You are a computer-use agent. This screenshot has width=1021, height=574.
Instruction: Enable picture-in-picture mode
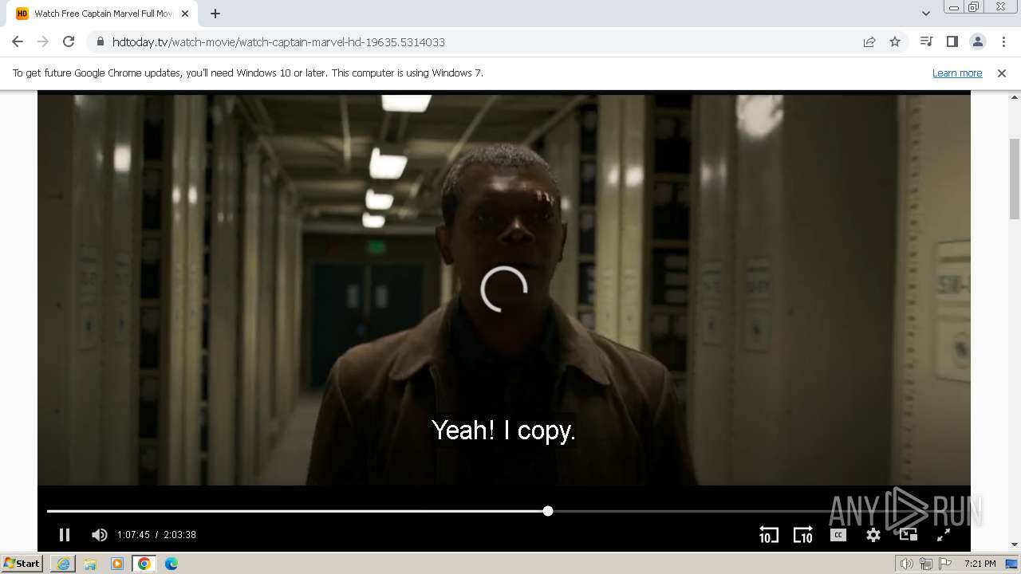point(909,535)
